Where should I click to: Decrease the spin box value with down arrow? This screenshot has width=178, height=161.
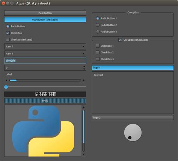84,69
